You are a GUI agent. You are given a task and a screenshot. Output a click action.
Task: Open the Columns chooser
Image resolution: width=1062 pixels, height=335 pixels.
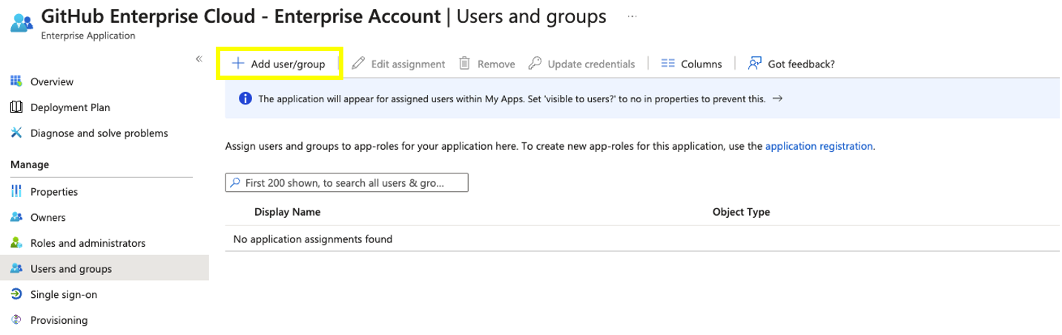[x=691, y=64]
